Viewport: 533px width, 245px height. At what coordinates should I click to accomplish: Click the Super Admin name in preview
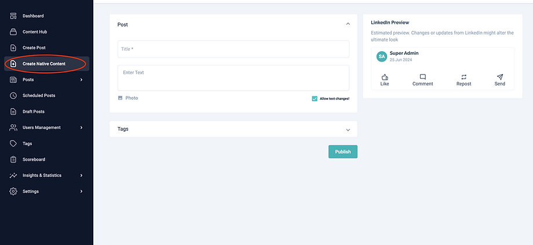pos(404,53)
